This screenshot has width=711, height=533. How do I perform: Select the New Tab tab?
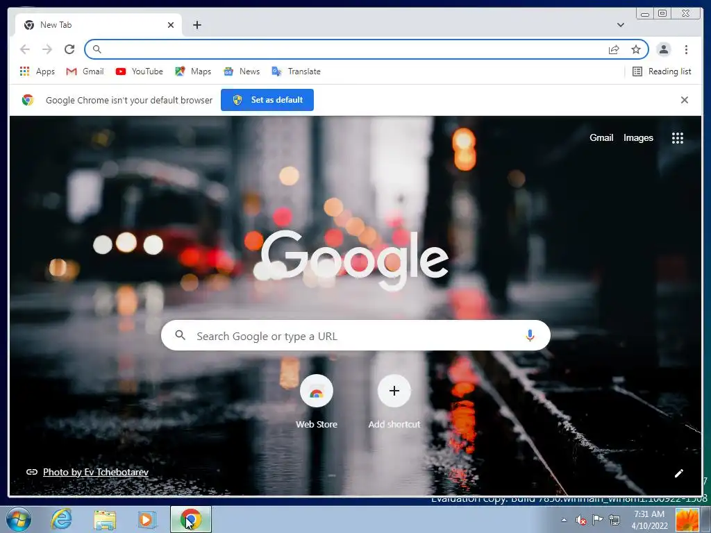click(99, 25)
